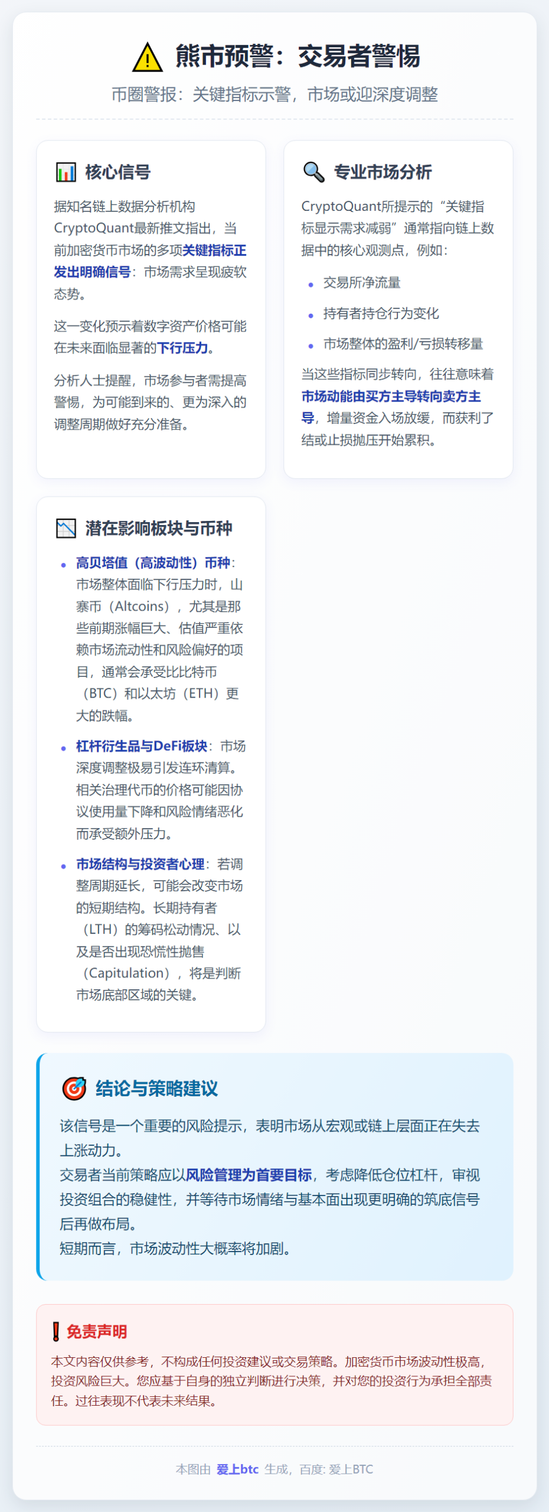Click the 潜在影响板块与币种 heading
Viewport: 549px width, 1512px height.
click(159, 528)
